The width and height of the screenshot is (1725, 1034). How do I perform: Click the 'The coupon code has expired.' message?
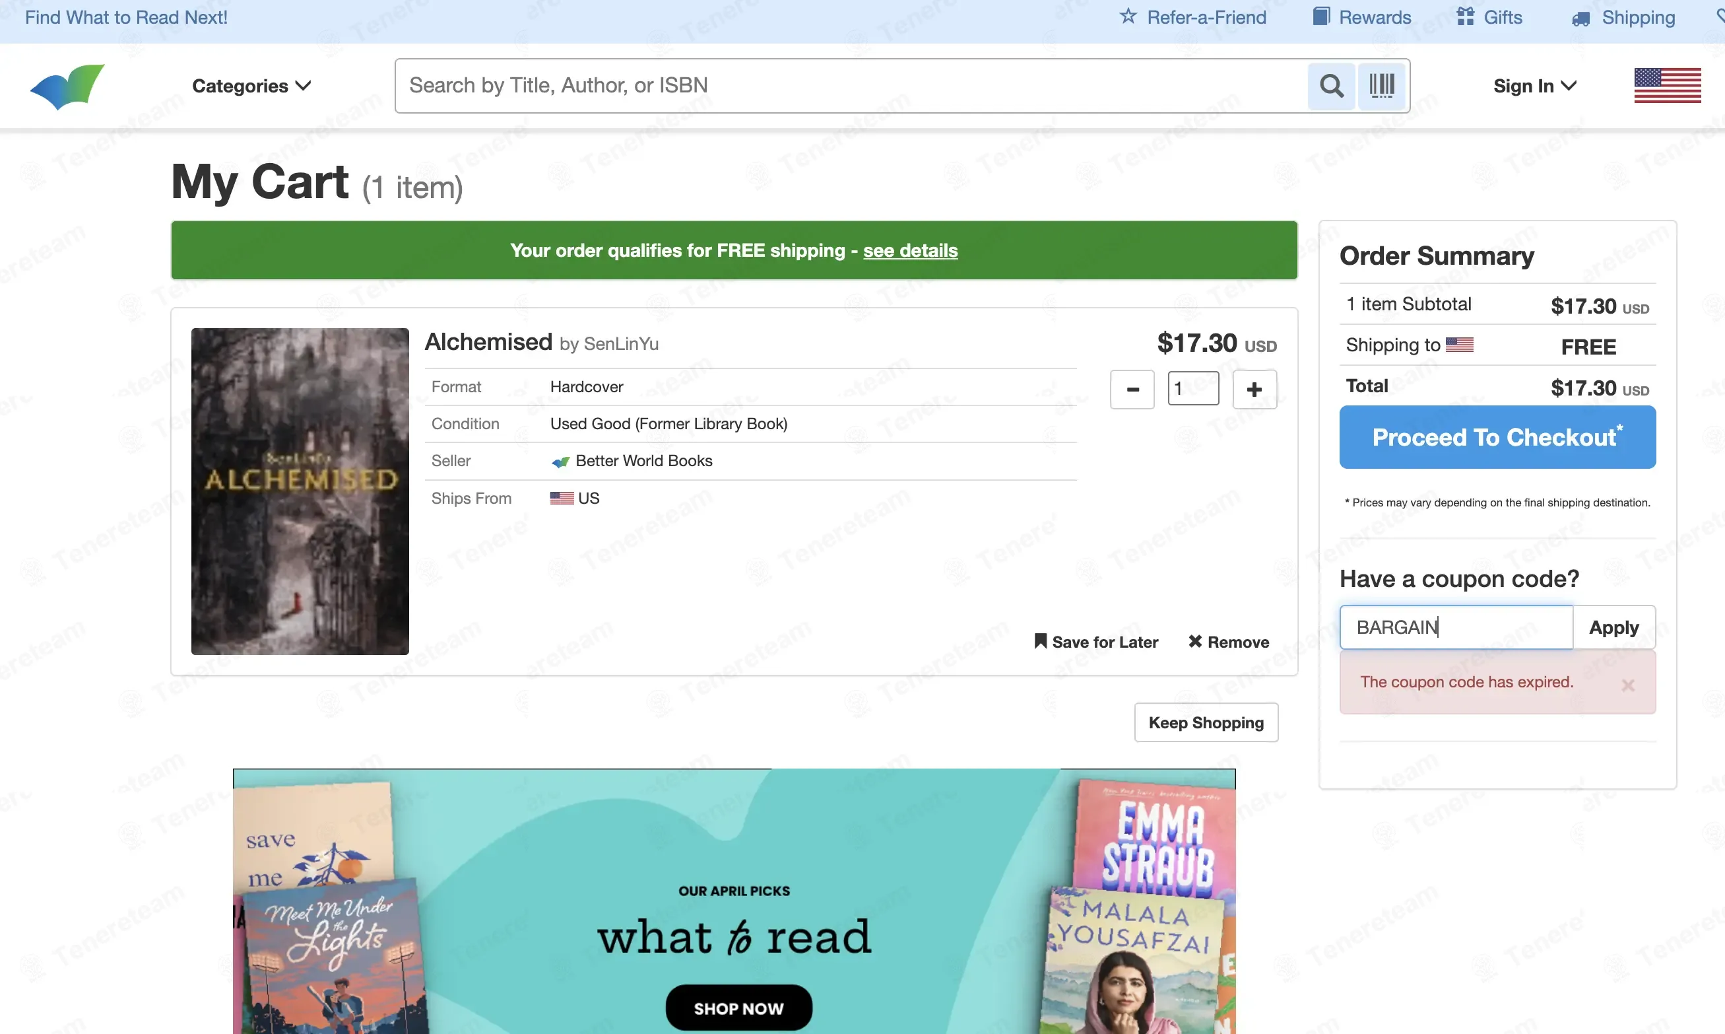(x=1466, y=682)
